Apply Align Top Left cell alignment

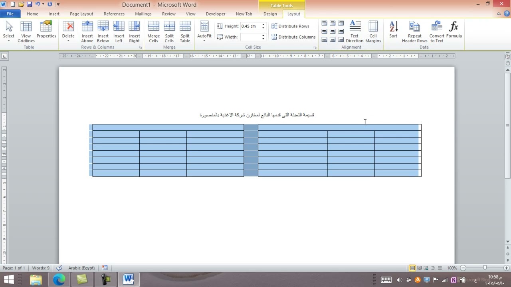point(325,23)
